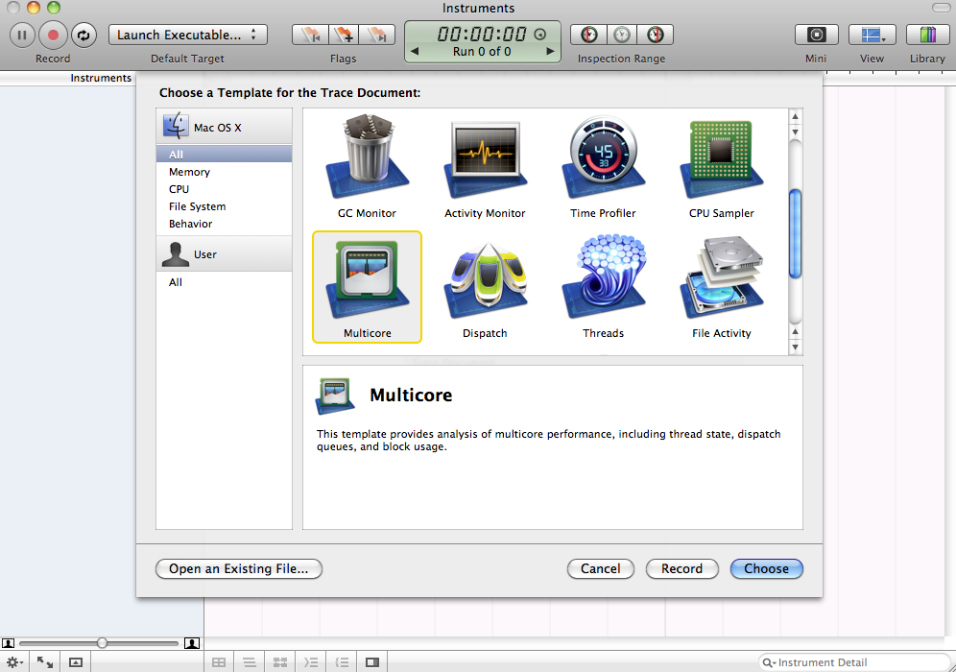Viewport: 956px width, 672px height.
Task: Select the GC Monitor template icon
Action: click(367, 160)
